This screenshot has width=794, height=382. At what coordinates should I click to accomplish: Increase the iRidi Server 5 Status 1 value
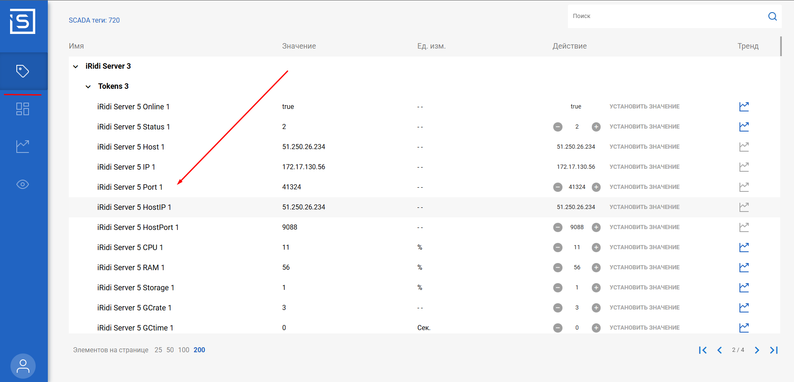(x=596, y=127)
